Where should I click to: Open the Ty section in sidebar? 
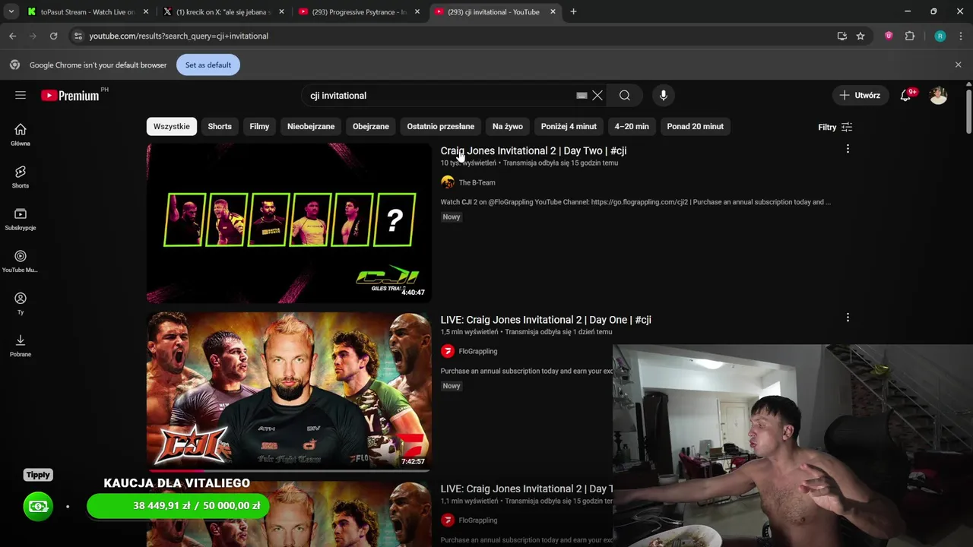[x=21, y=303]
